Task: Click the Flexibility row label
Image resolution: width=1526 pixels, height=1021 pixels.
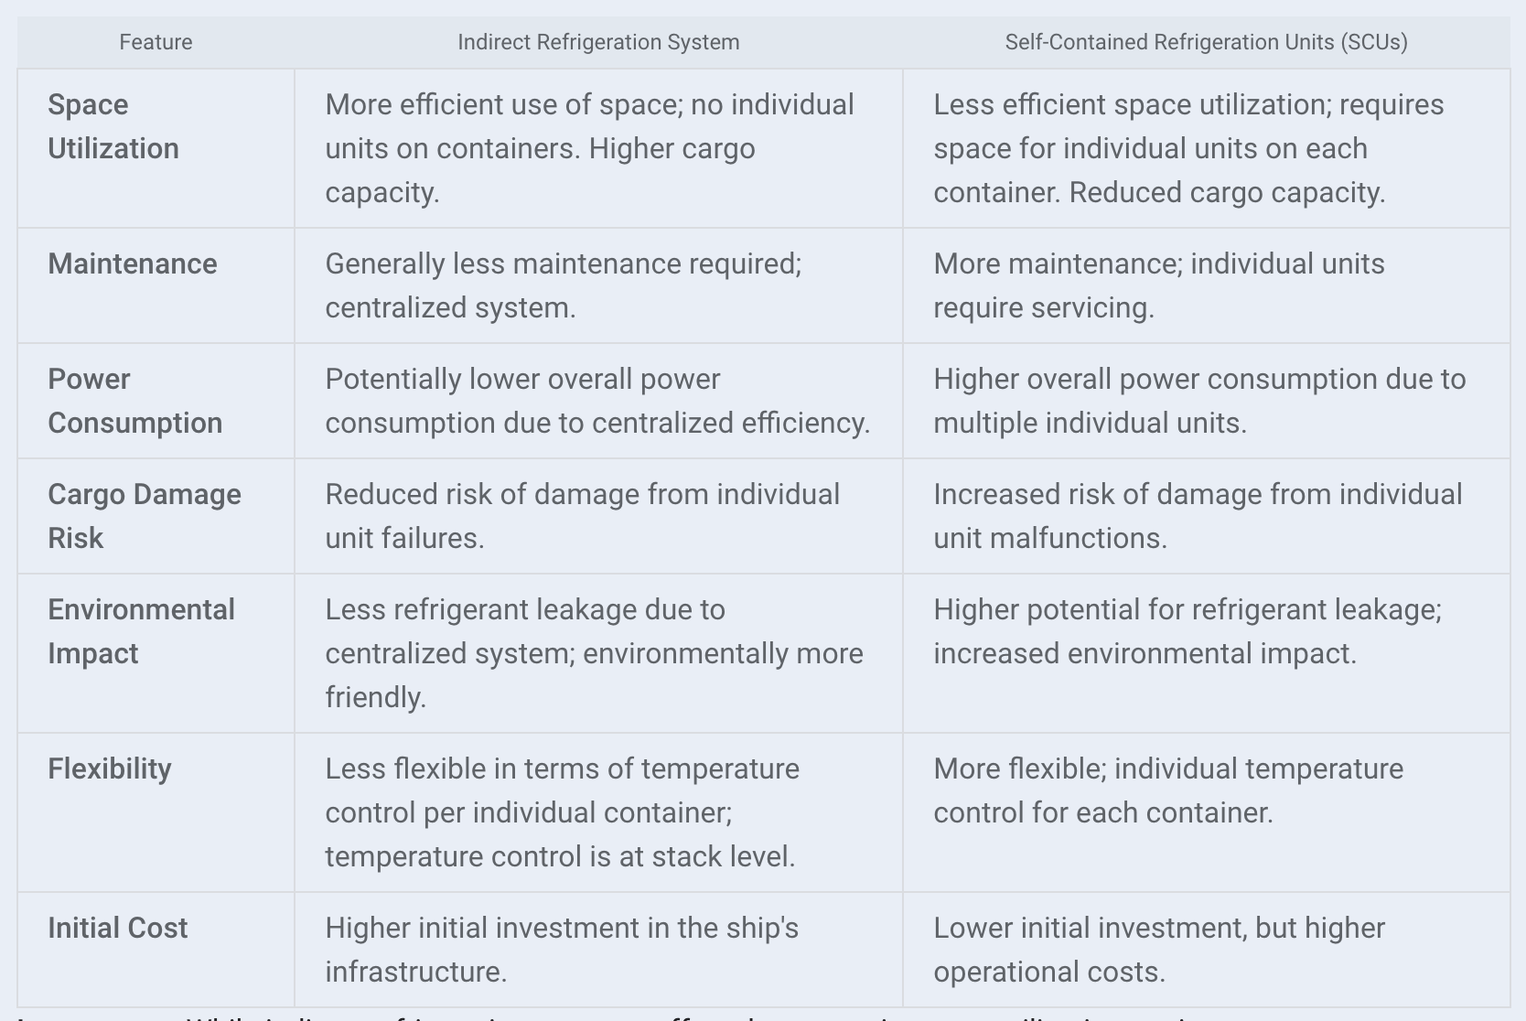Action: pyautogui.click(x=110, y=768)
